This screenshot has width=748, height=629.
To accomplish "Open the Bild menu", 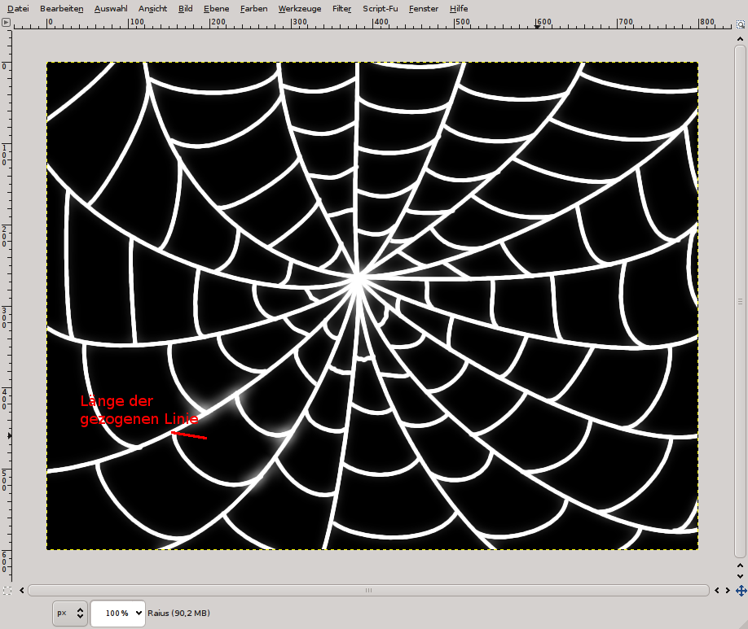I will pyautogui.click(x=186, y=9).
